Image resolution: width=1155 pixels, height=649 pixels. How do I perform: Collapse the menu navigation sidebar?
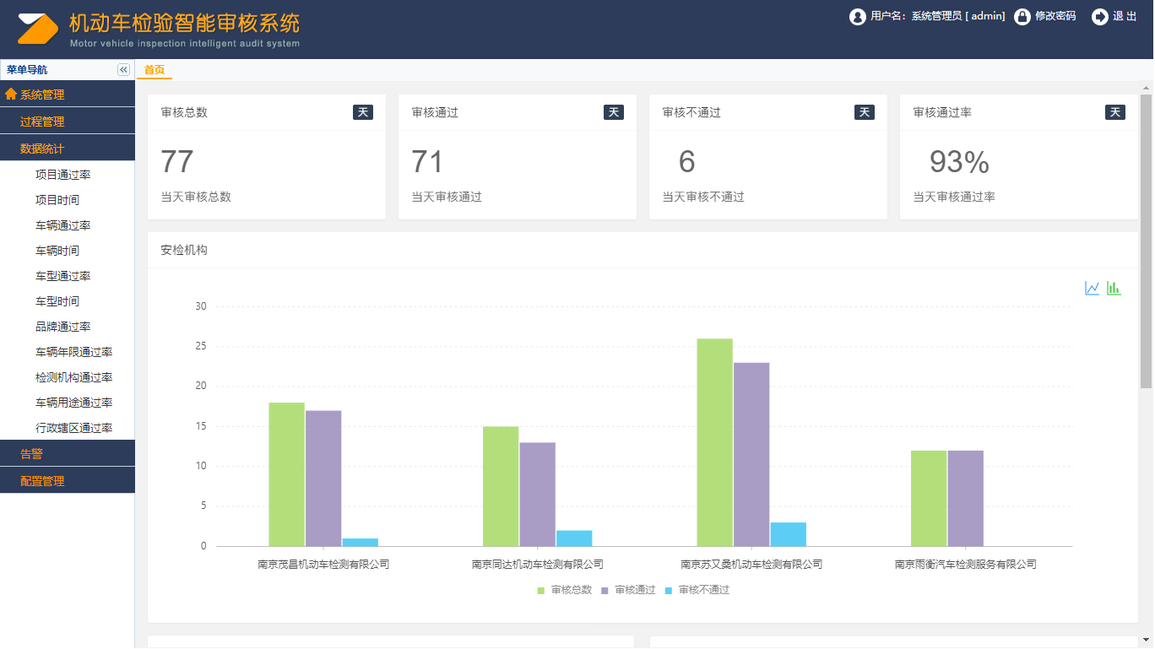point(123,70)
